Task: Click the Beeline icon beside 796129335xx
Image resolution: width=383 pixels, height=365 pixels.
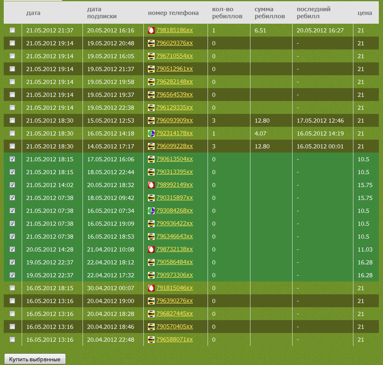Action: point(151,108)
